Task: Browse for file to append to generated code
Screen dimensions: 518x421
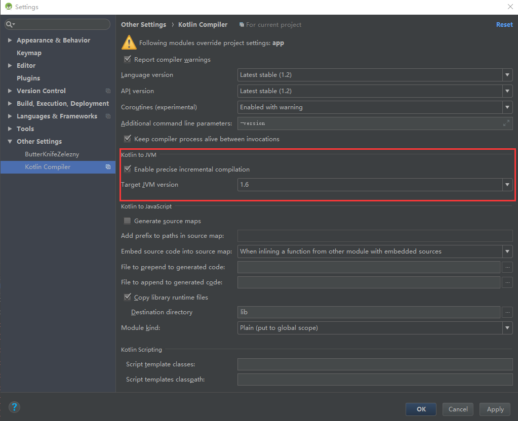Action: pyautogui.click(x=507, y=282)
